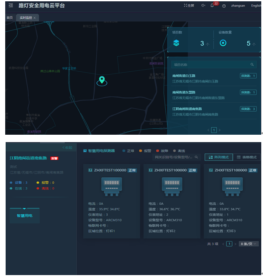Click the search icon in the project name field
Screen dimensions: 263x279
click(x=252, y=64)
